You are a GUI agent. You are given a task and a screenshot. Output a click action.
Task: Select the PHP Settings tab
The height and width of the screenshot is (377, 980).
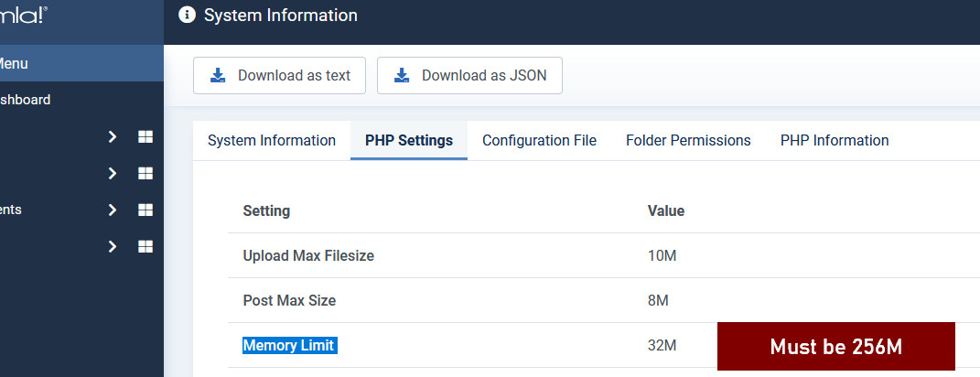click(408, 140)
